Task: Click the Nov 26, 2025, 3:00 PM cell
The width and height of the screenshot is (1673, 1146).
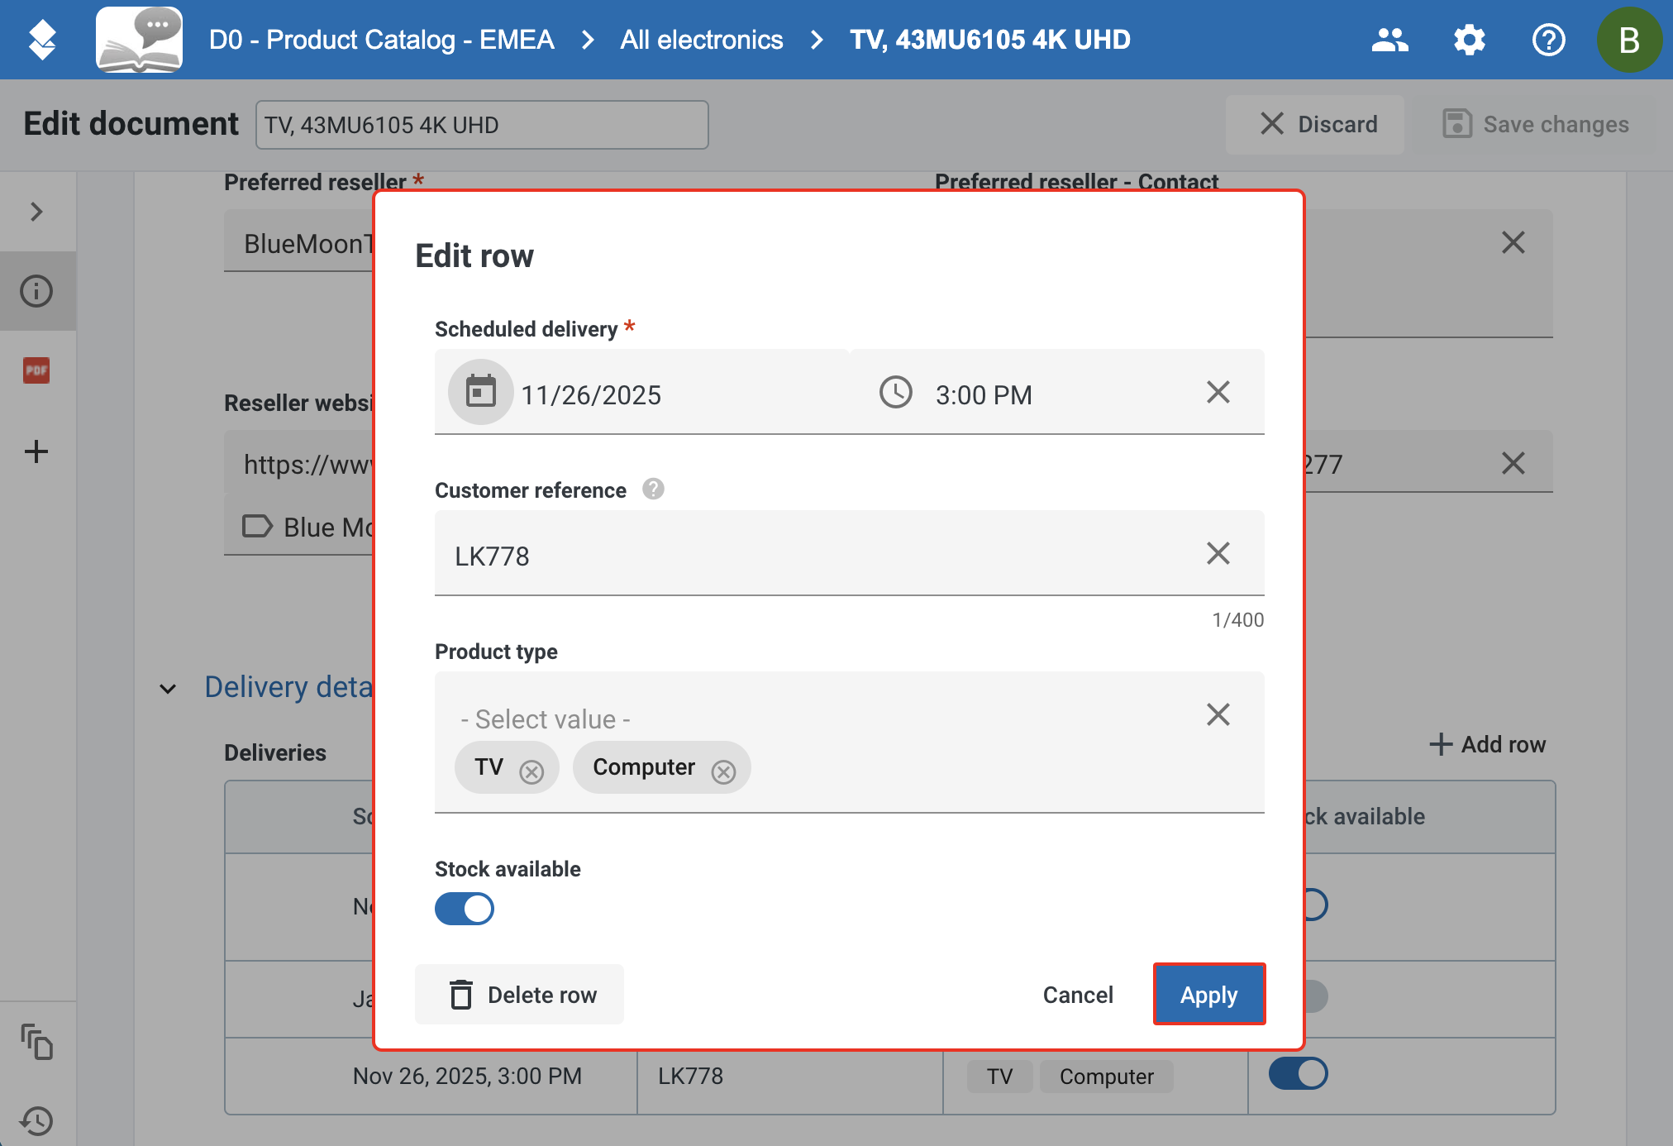Action: [467, 1076]
